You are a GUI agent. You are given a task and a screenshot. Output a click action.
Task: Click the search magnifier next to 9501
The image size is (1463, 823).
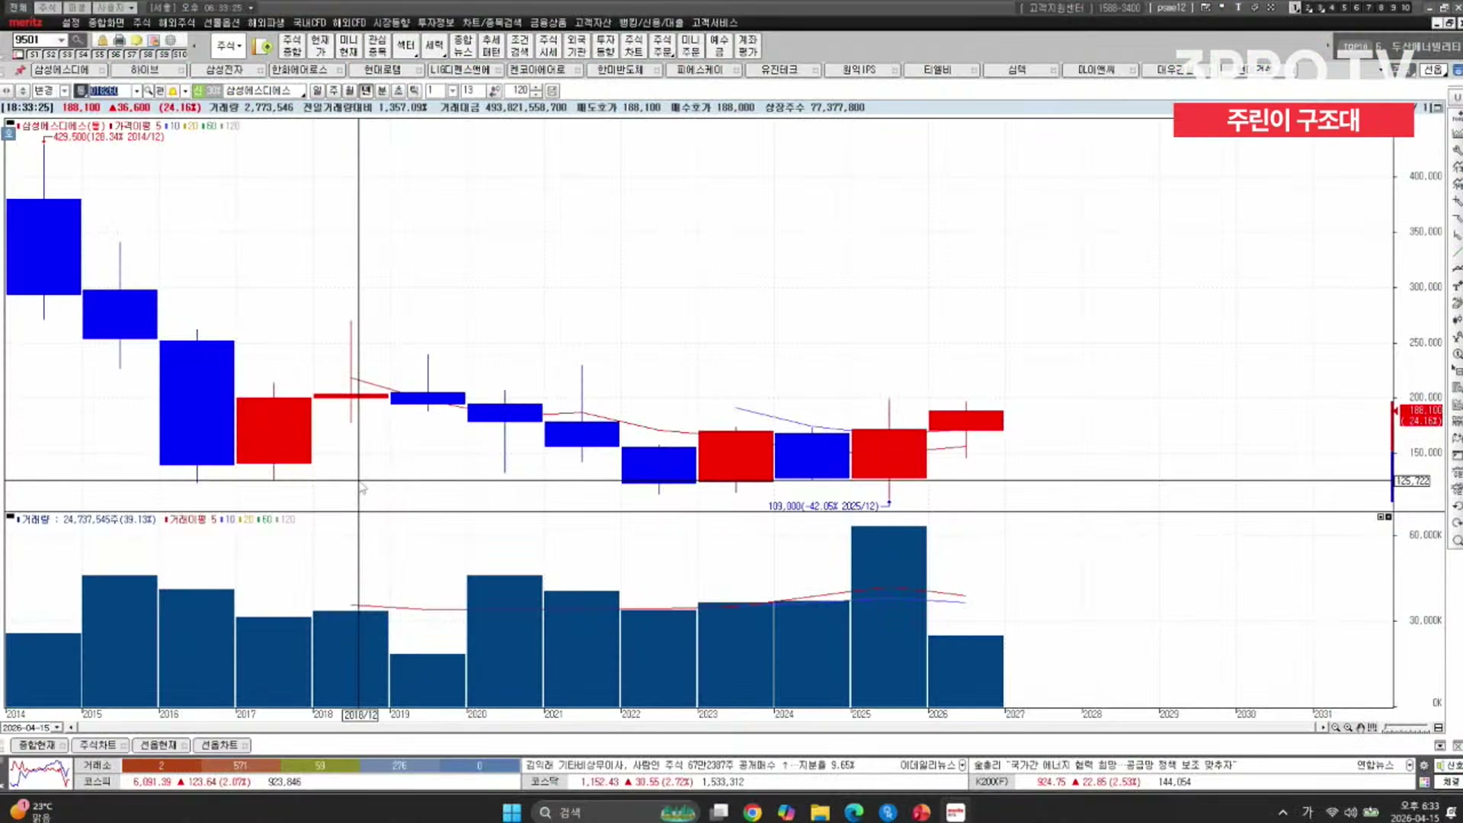[x=77, y=40]
